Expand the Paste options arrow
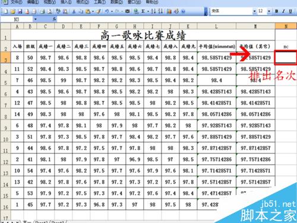 pyautogui.click(x=93, y=11)
